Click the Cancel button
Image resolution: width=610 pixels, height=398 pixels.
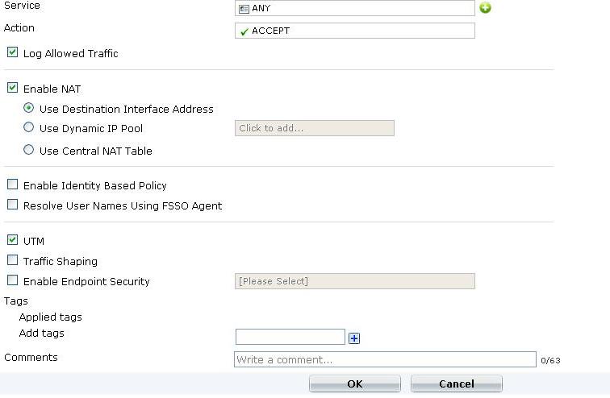456,383
